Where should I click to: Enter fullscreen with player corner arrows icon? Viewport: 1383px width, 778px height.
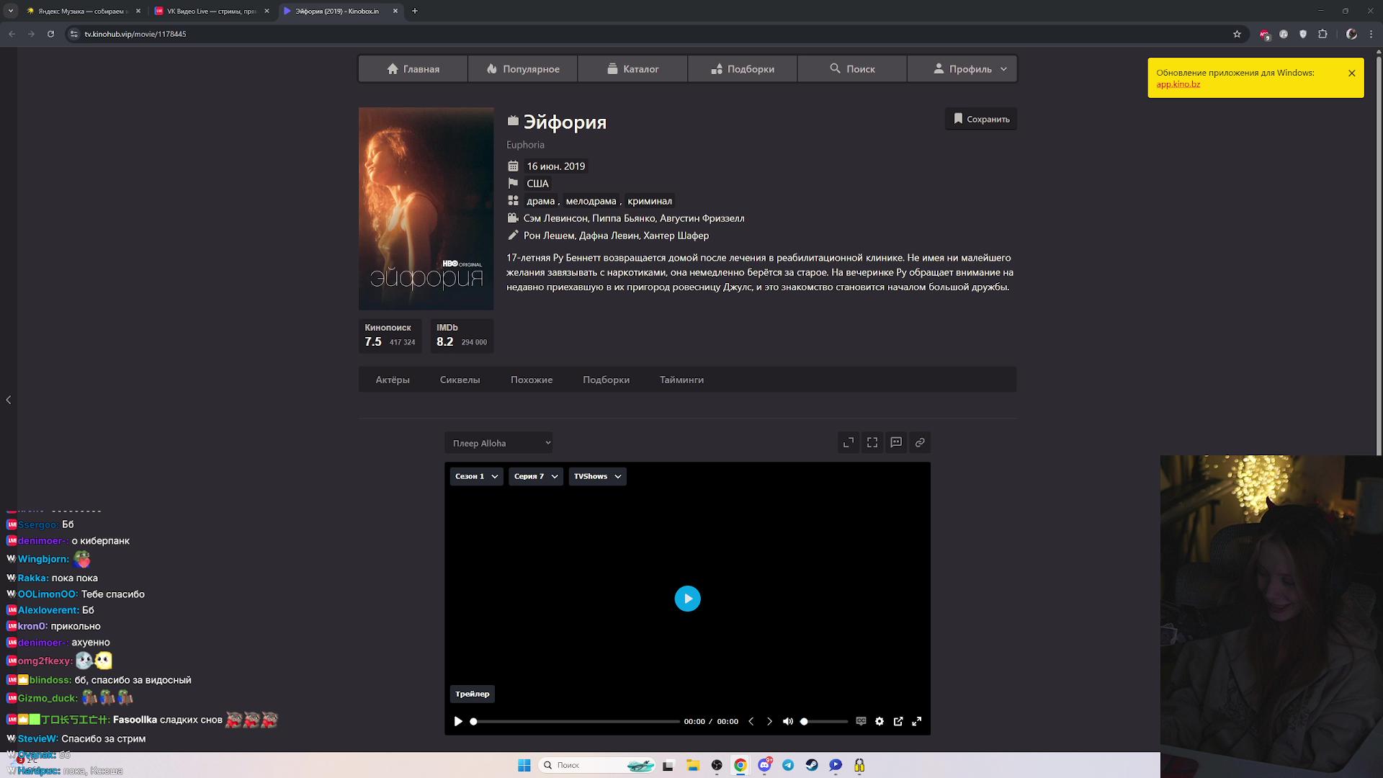917,721
